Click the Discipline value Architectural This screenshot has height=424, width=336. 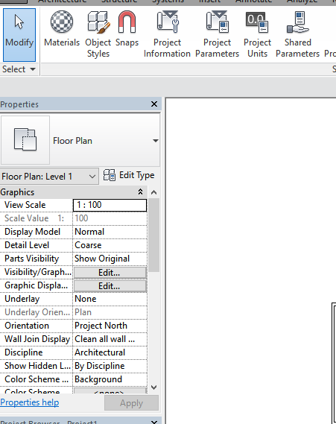pos(110,352)
